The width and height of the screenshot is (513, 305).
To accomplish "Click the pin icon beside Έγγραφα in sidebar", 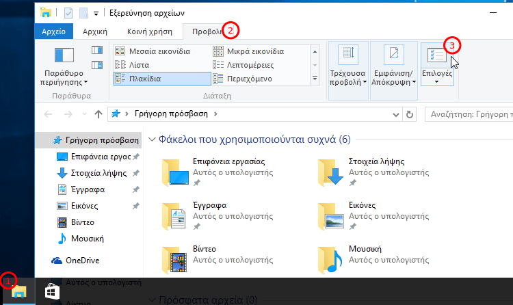I will click(136, 189).
